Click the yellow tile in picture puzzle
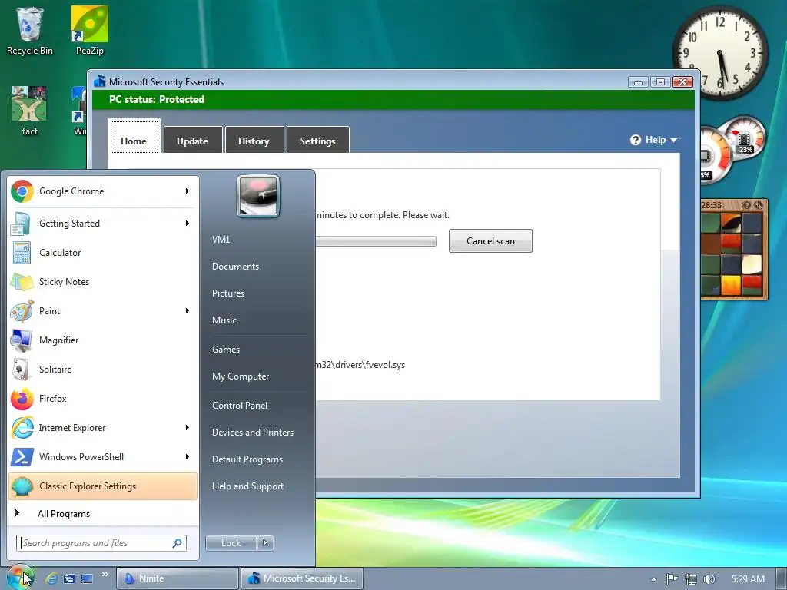 click(731, 284)
